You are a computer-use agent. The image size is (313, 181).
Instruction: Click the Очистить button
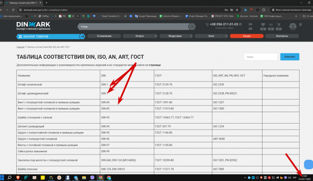pyautogui.click(x=290, y=57)
